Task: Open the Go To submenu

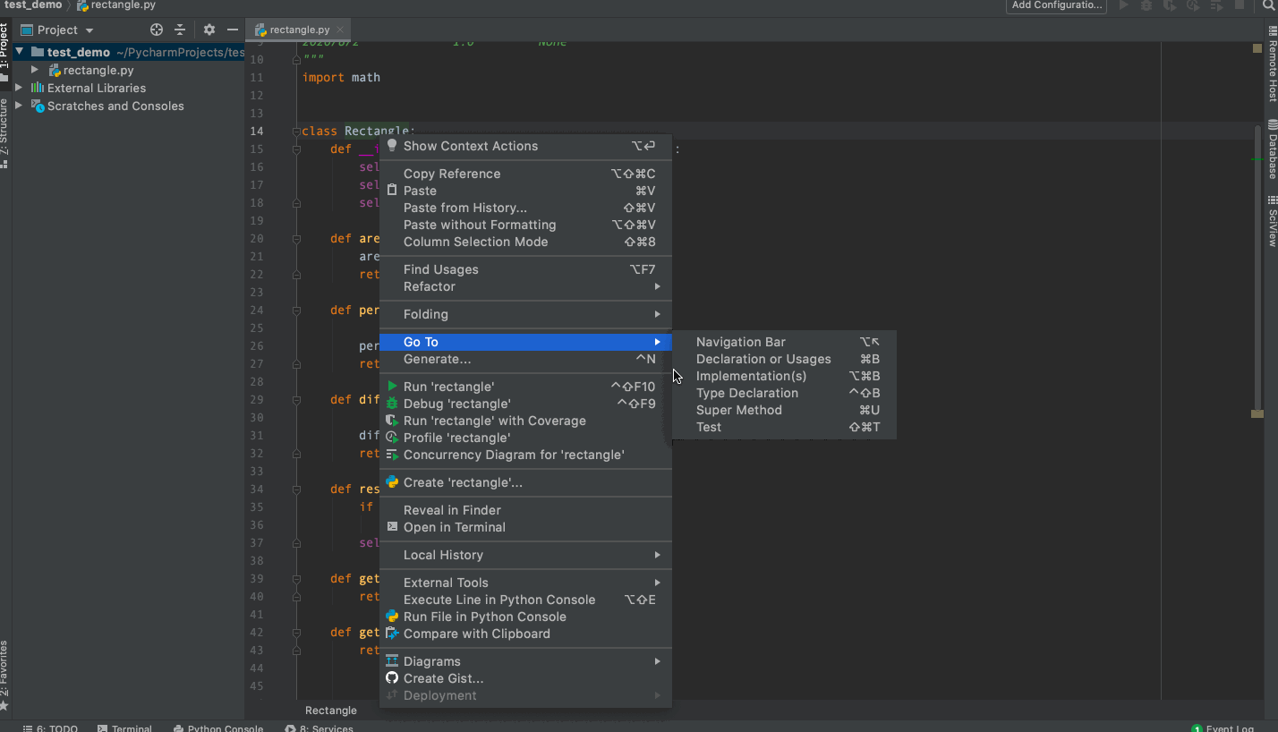Action: (525, 342)
